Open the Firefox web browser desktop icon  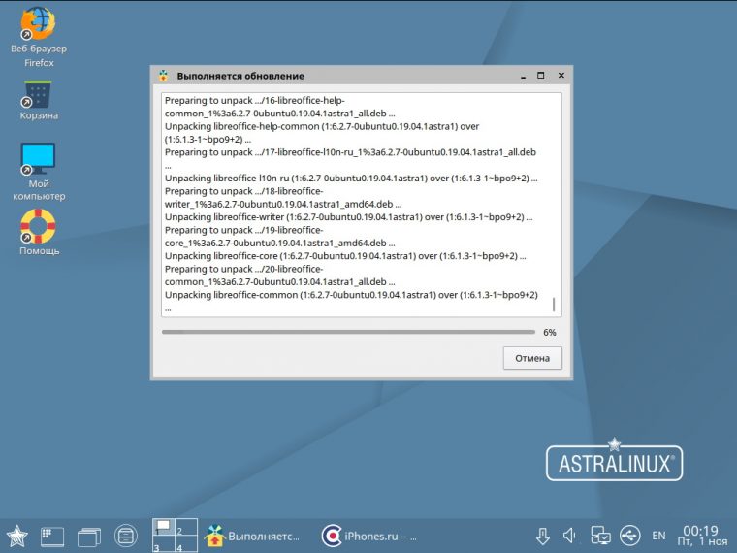[x=38, y=37]
